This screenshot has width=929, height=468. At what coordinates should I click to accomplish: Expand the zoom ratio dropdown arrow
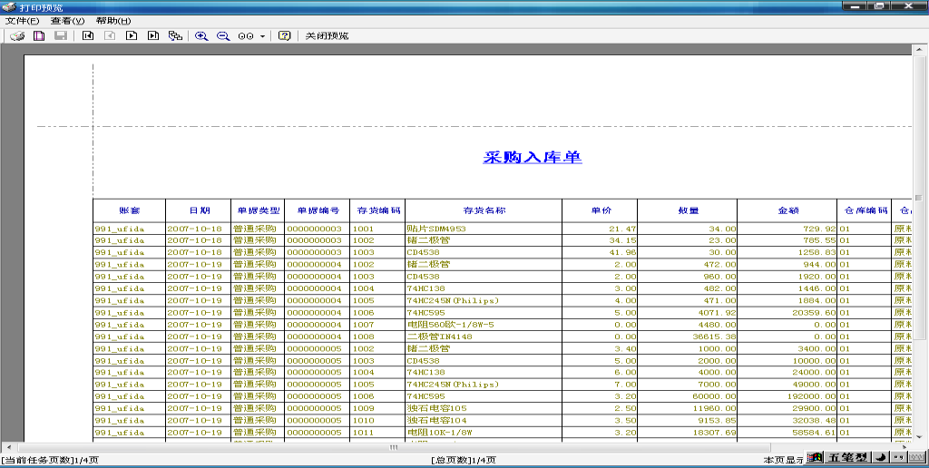[x=262, y=36]
